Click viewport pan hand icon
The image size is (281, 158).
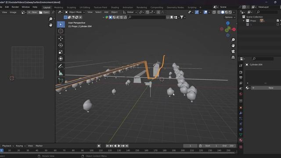point(233,46)
